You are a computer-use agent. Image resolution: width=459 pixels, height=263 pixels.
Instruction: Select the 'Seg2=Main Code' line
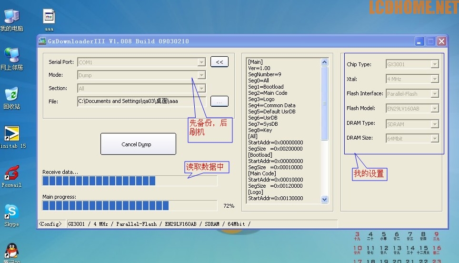[x=268, y=93]
